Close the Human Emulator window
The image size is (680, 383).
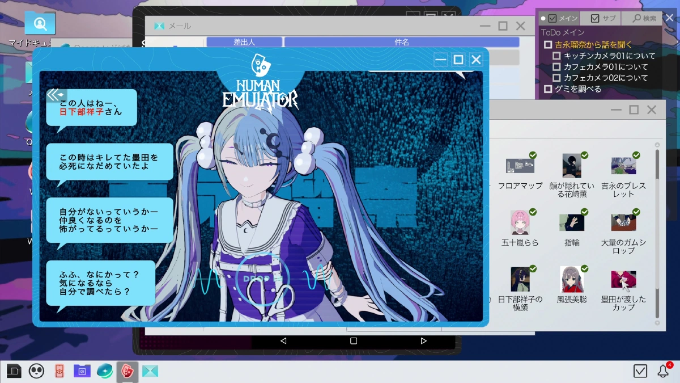tap(476, 60)
